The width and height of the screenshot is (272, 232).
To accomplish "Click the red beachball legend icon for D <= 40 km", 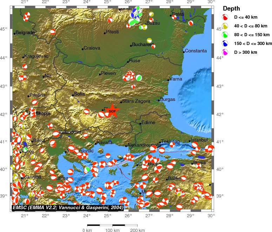I will tap(225, 17).
